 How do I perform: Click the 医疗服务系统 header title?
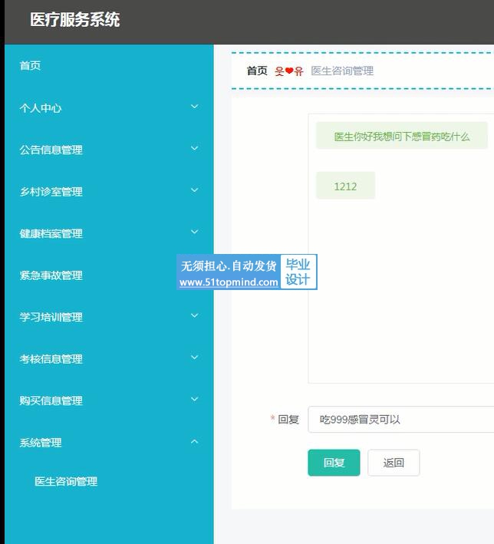coord(75,19)
